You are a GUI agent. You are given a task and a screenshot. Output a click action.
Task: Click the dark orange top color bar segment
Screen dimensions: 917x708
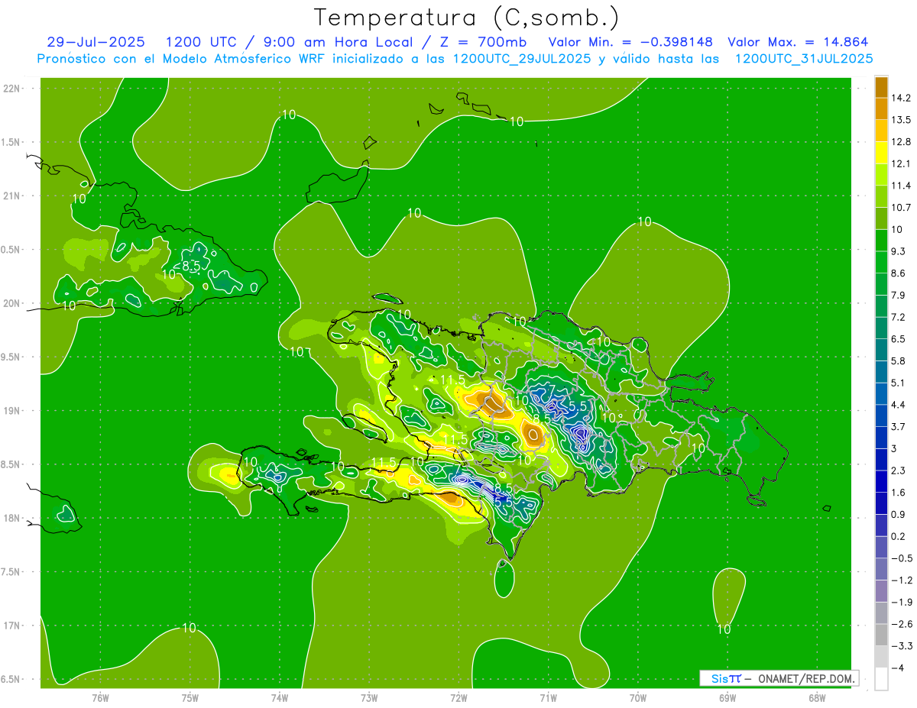(881, 87)
